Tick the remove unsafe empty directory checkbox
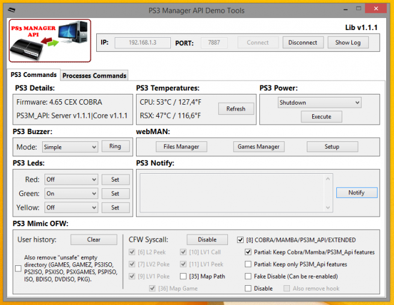The image size is (394, 305). [18, 268]
